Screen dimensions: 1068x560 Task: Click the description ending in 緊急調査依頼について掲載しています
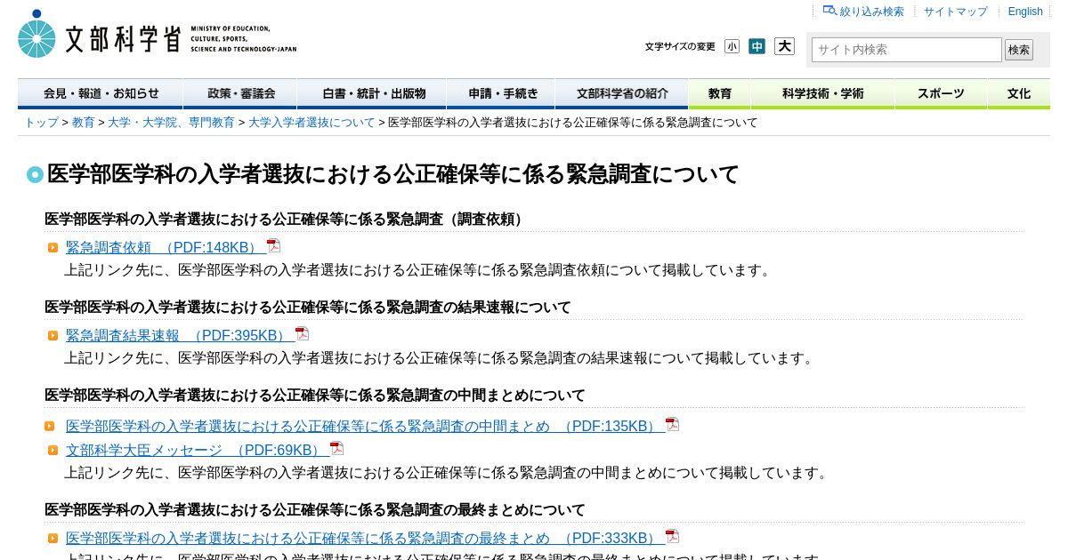(x=419, y=270)
